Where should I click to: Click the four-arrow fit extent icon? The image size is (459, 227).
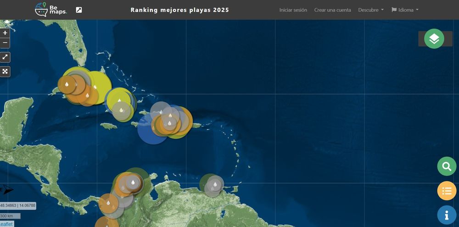(x=5, y=72)
